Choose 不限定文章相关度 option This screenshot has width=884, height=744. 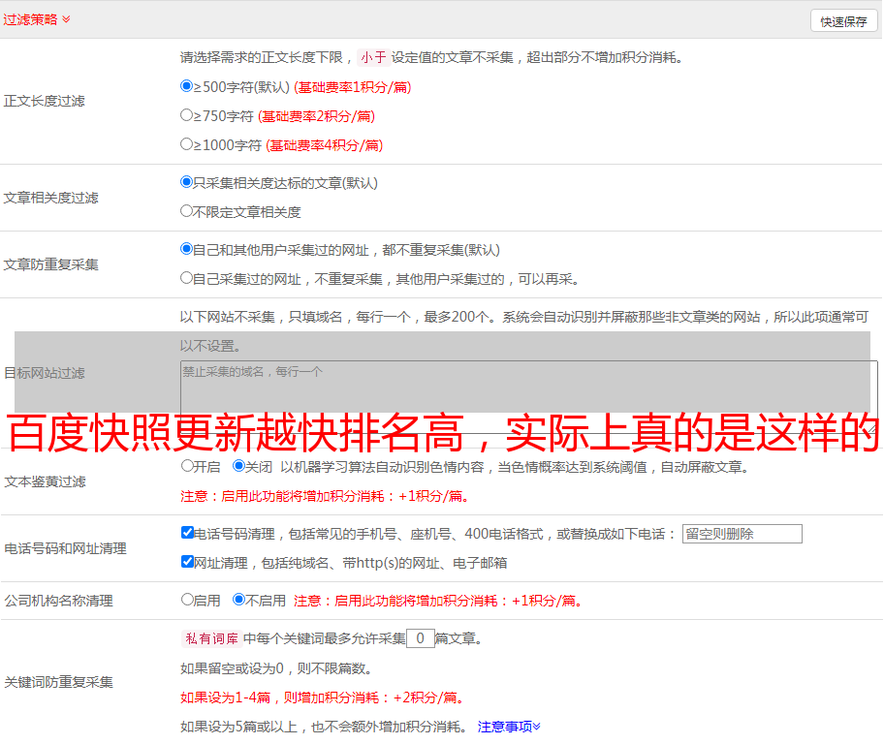[x=187, y=211]
